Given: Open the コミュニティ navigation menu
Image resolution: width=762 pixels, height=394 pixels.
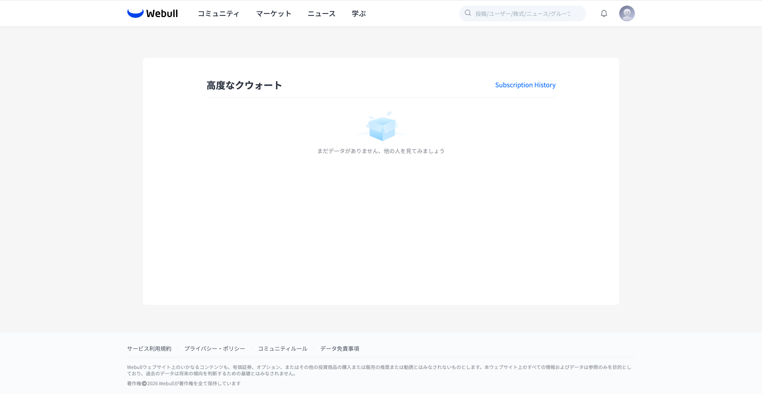Looking at the screenshot, I should point(218,13).
